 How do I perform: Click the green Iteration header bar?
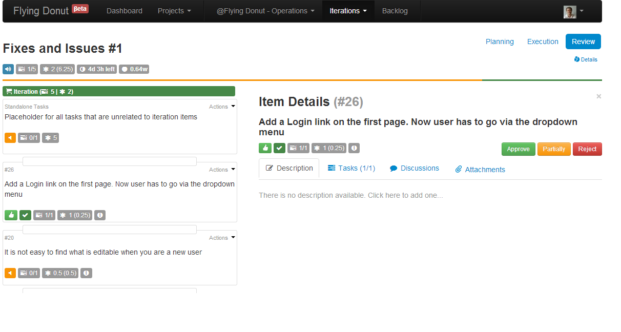click(119, 91)
